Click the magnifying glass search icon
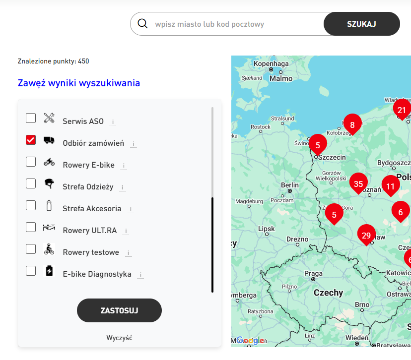 coord(143,24)
